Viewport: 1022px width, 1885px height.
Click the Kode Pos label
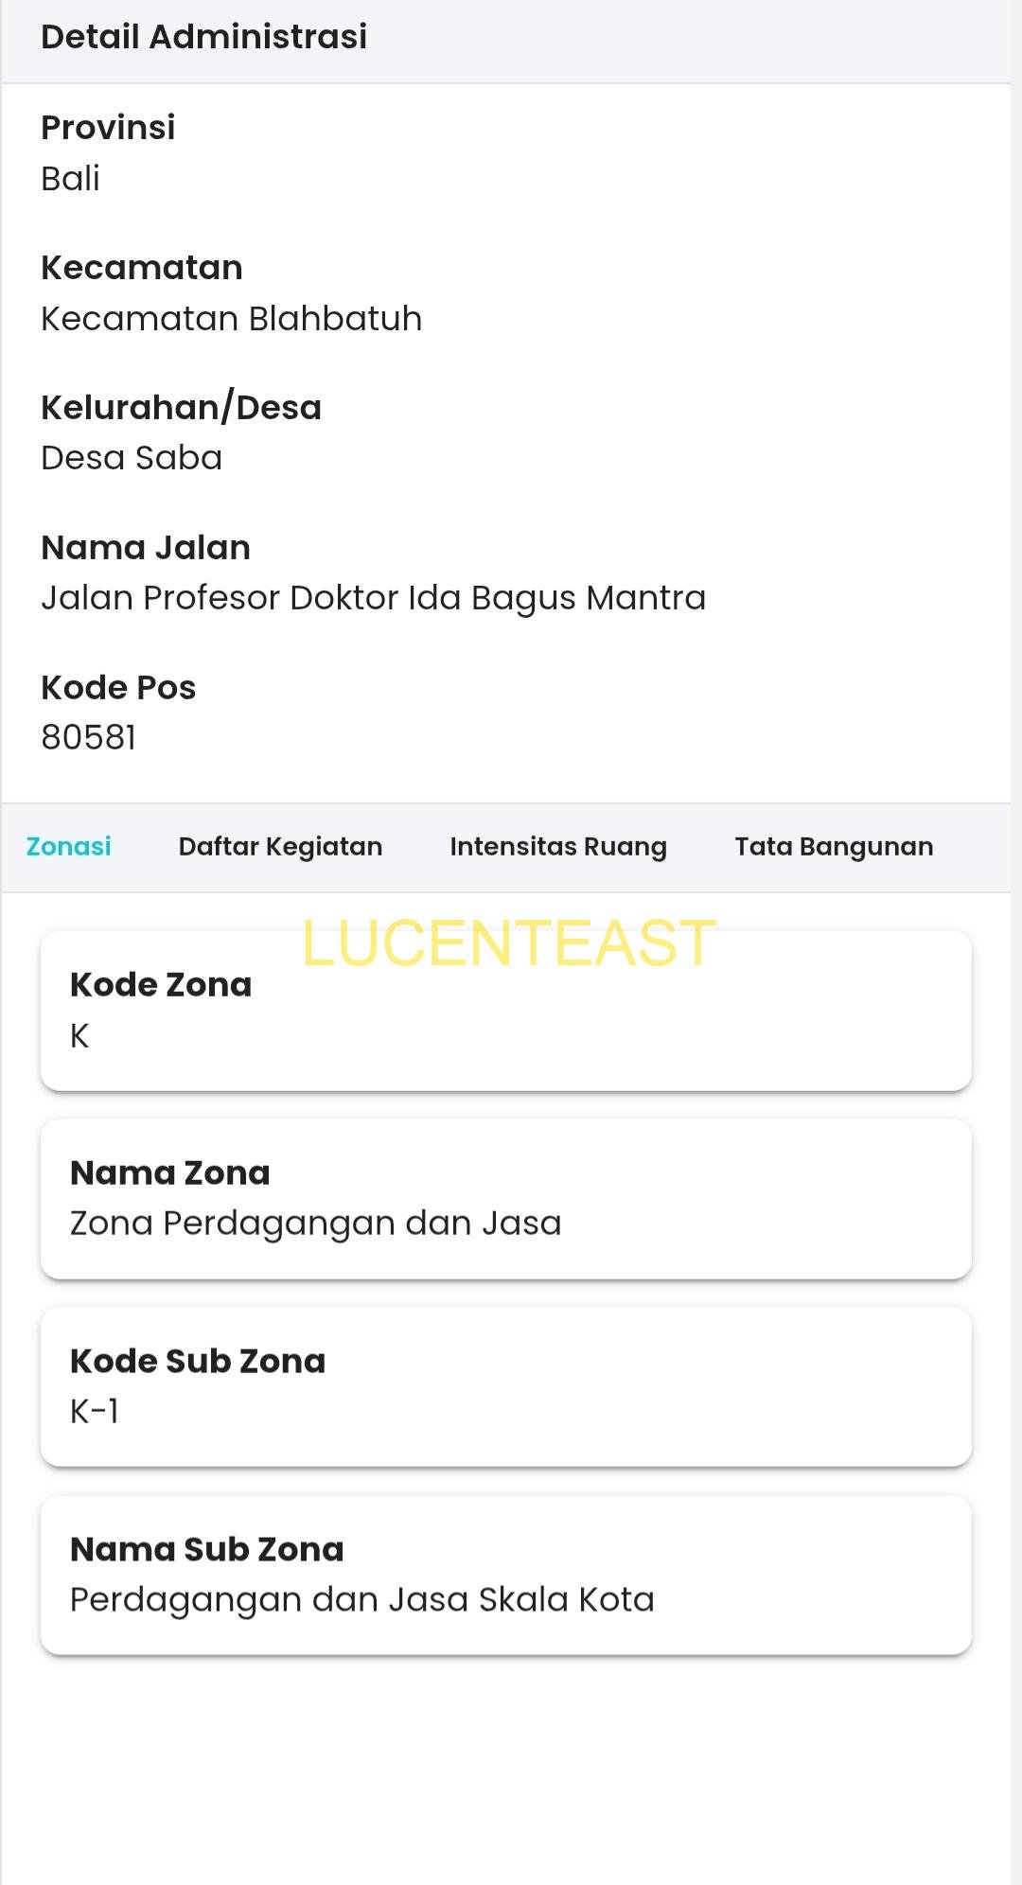pyautogui.click(x=118, y=688)
